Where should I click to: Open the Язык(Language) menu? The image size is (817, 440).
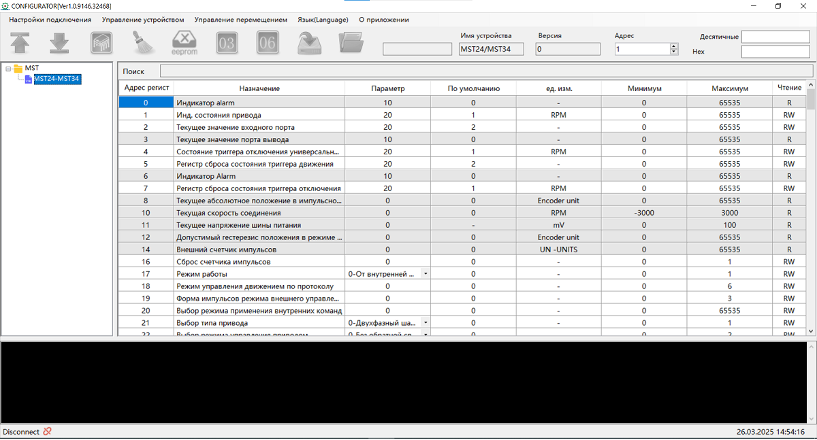tap(323, 20)
